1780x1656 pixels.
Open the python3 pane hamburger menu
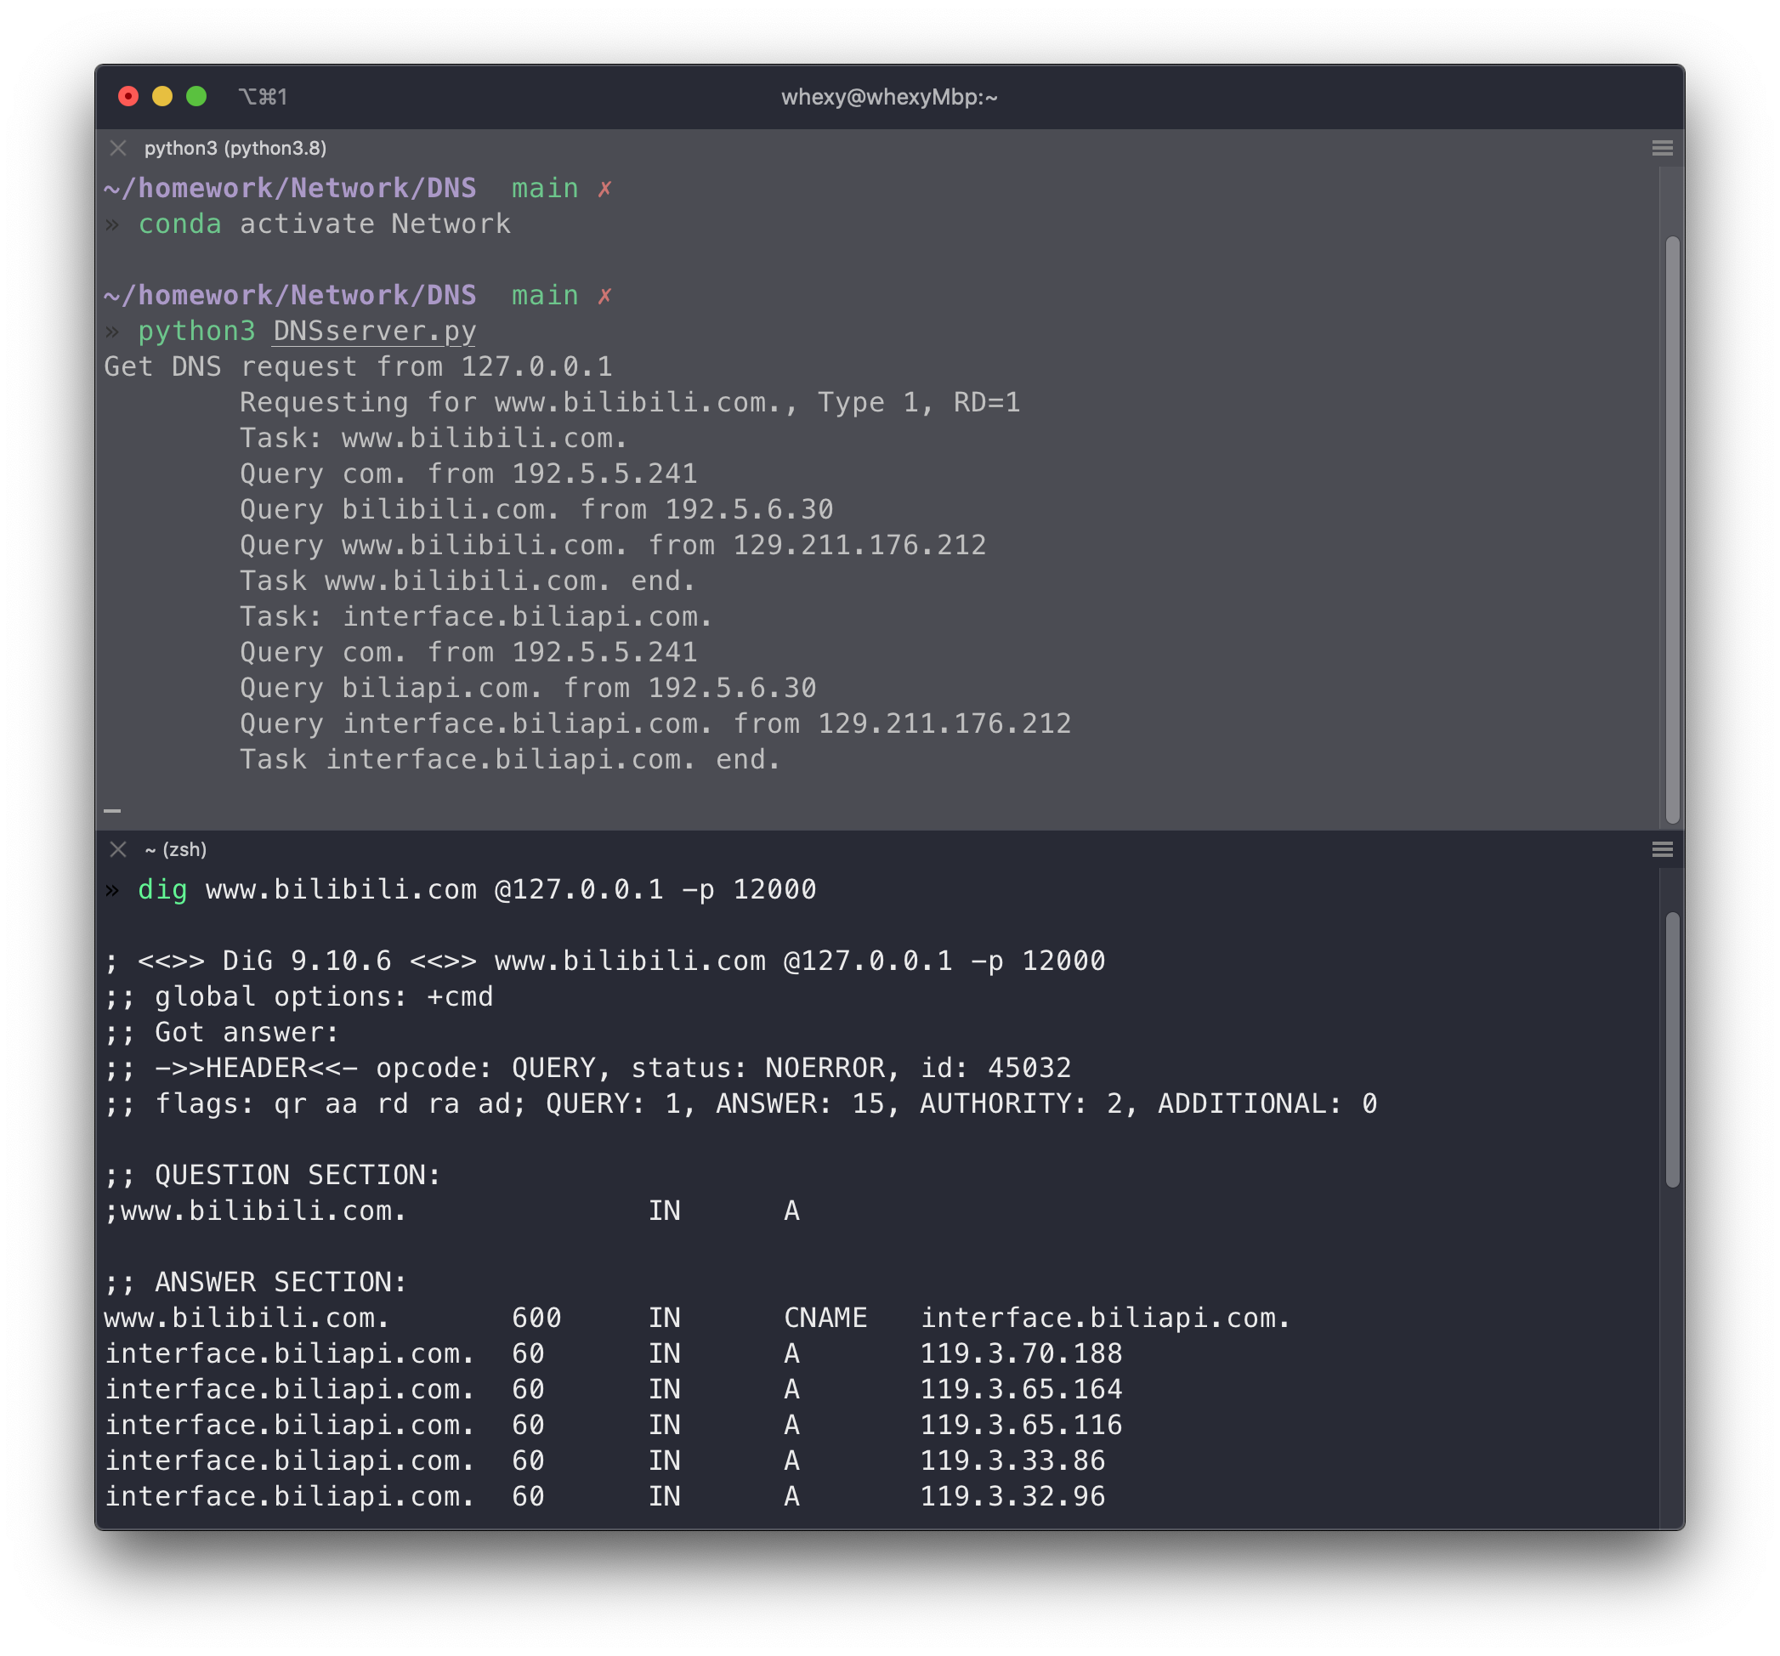tap(1662, 148)
